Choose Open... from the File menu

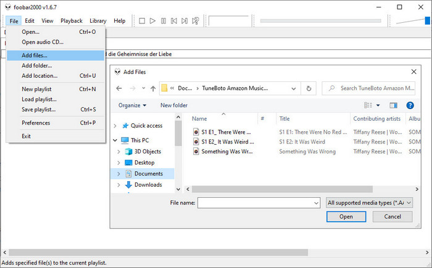pyautogui.click(x=56, y=32)
